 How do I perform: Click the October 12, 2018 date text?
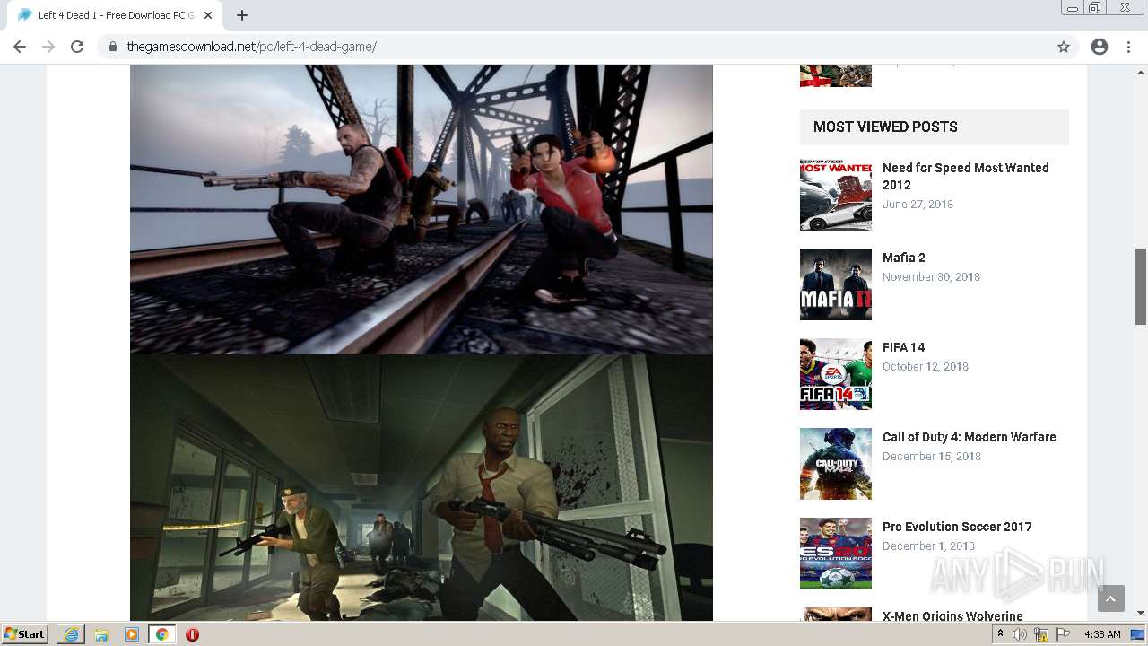(926, 367)
